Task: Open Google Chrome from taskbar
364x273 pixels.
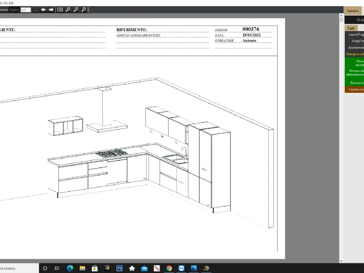Action: pos(169,268)
